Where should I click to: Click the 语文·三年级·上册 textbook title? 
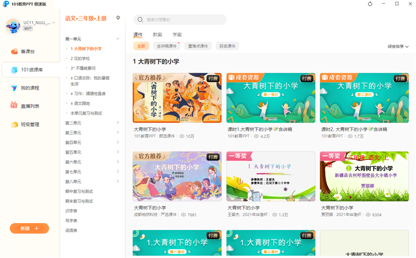(x=86, y=18)
